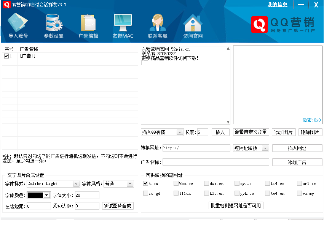
Task: Enable the ay.lc short URL option
Action: coord(237,183)
